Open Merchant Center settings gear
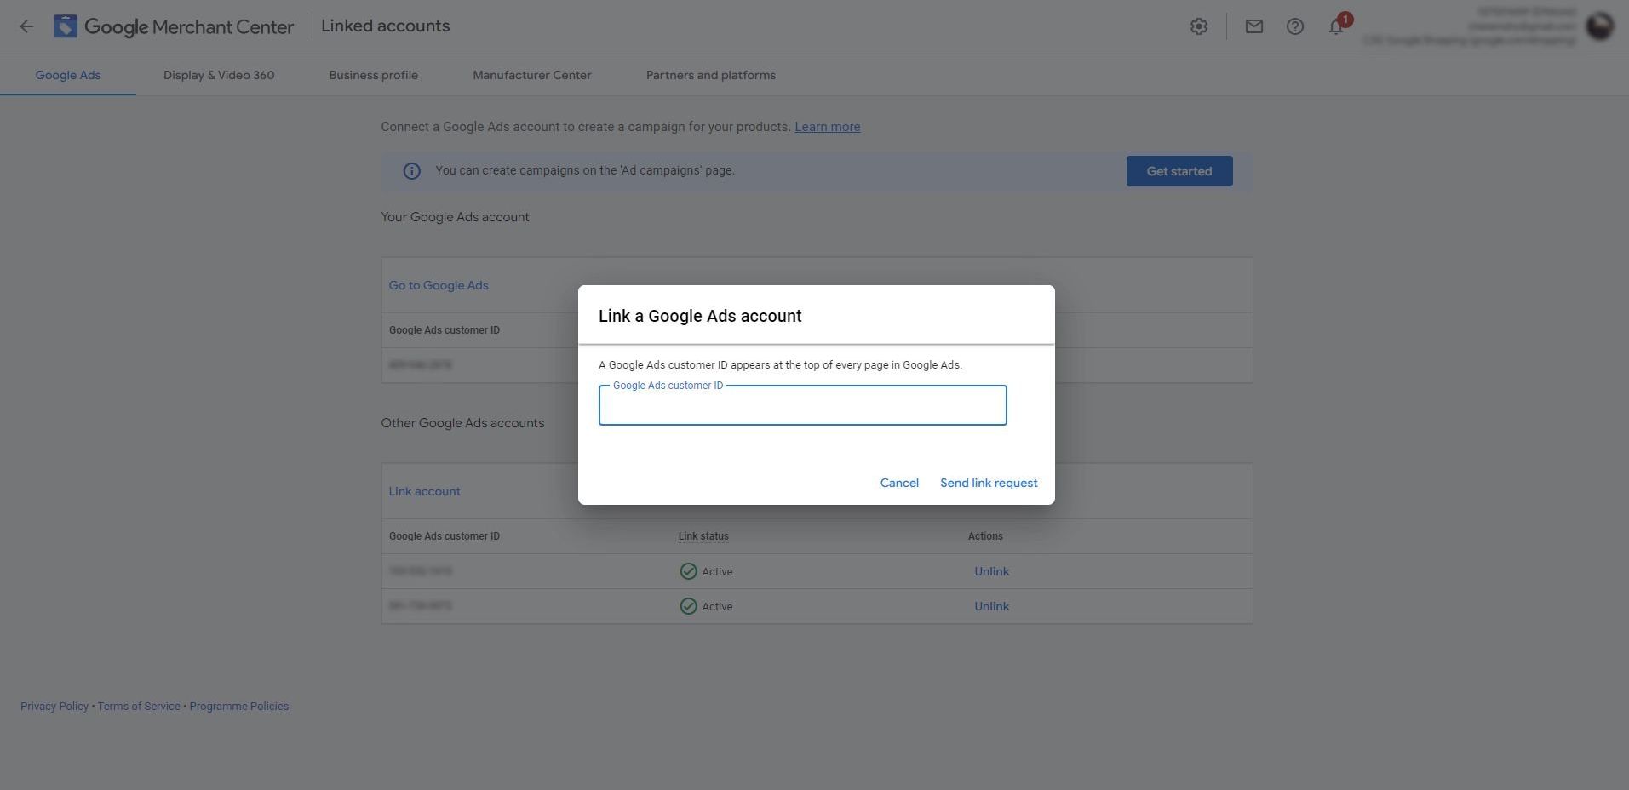Screen dimensions: 1629x790 click(x=1198, y=26)
